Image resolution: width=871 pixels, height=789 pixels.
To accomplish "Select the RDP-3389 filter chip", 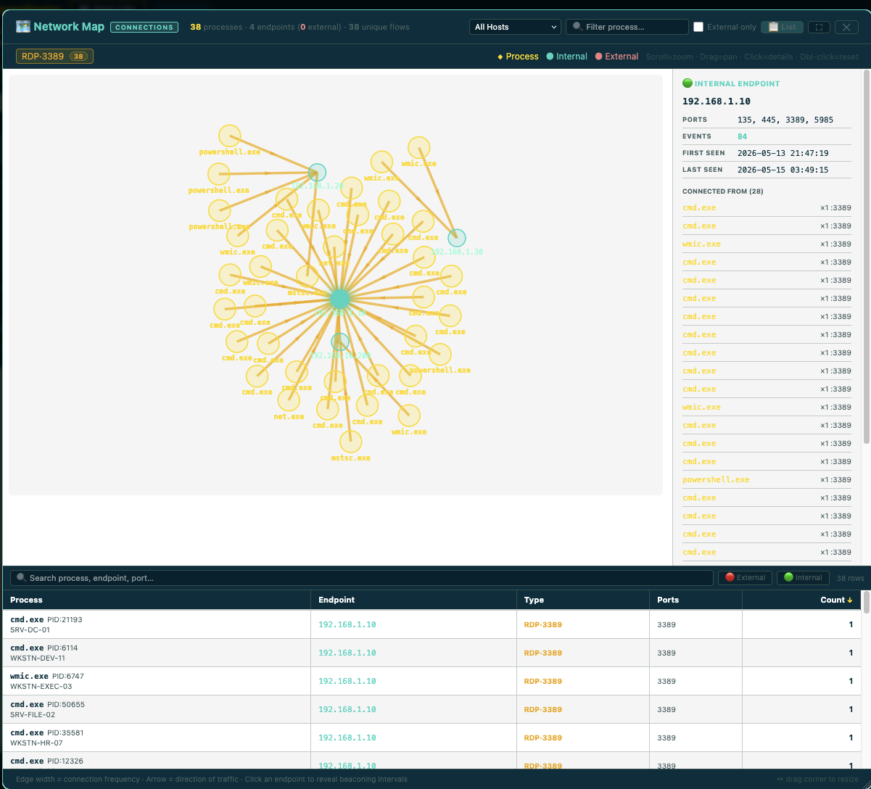I will click(54, 56).
